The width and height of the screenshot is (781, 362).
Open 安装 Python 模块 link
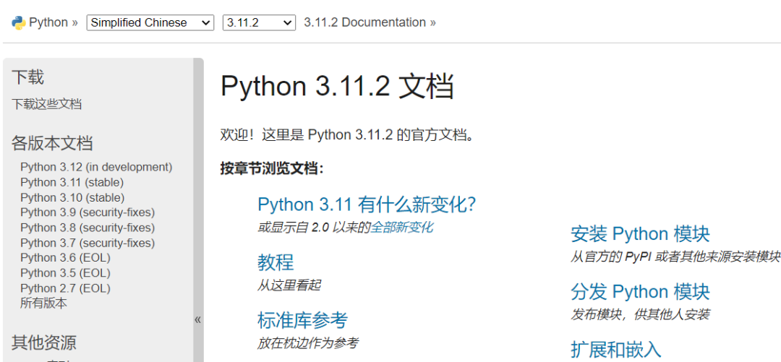click(640, 234)
